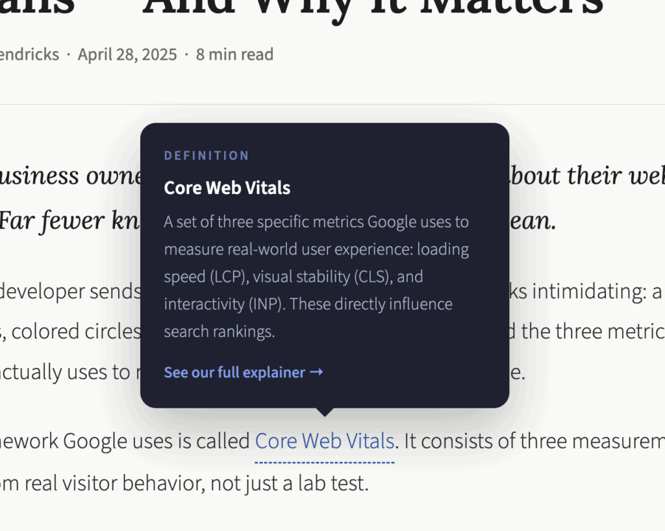Click the separator dot before "8 min read"
Viewport: 665px width, 531px height.
click(186, 55)
